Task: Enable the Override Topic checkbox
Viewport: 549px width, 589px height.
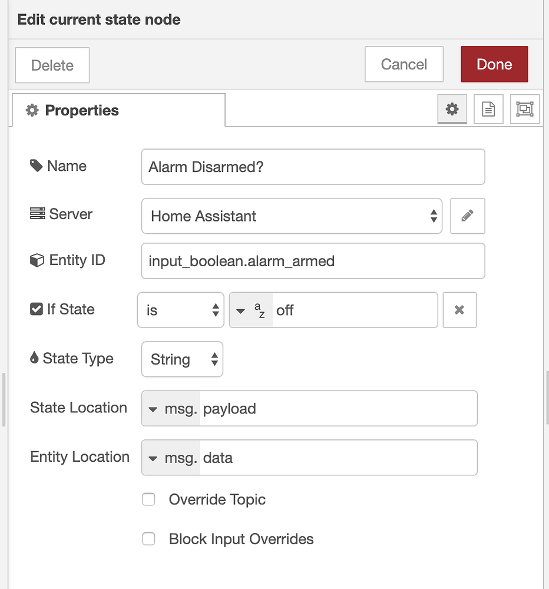Action: pyautogui.click(x=148, y=499)
